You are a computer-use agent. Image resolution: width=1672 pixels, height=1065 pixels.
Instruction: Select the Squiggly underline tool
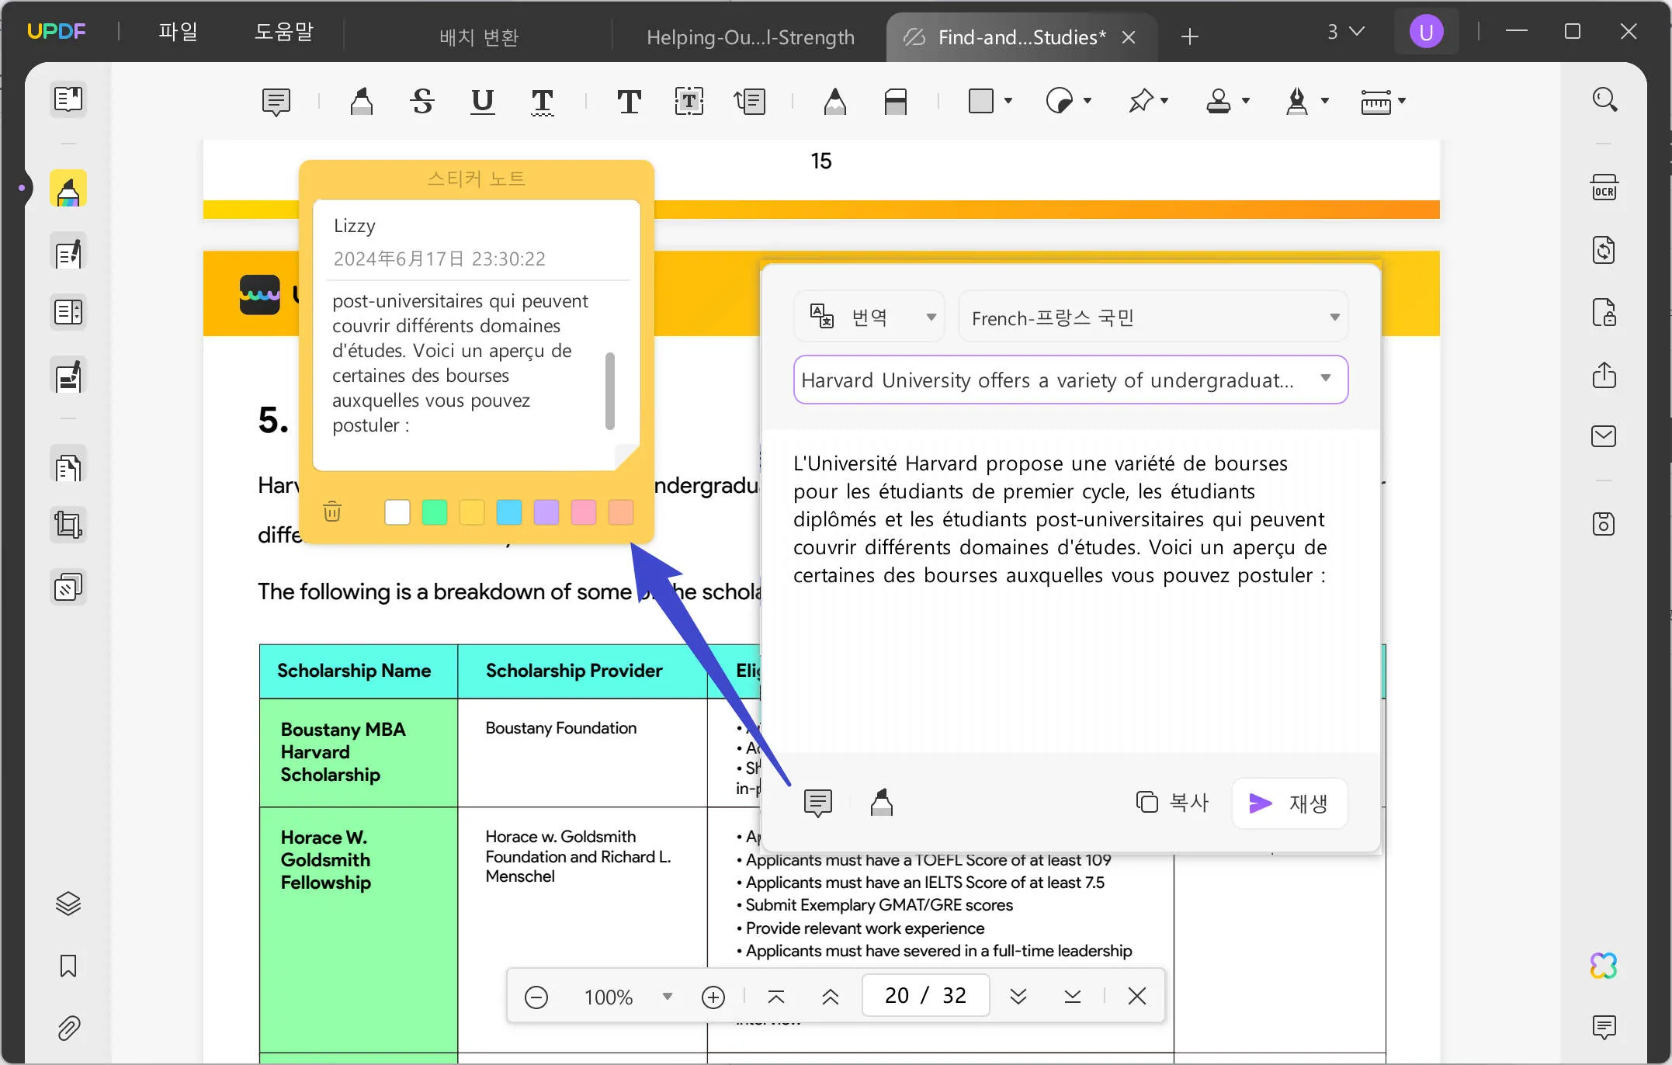tap(543, 102)
